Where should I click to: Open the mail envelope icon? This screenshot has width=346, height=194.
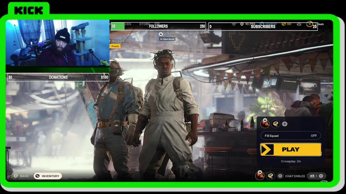pyautogui.click(x=299, y=24)
